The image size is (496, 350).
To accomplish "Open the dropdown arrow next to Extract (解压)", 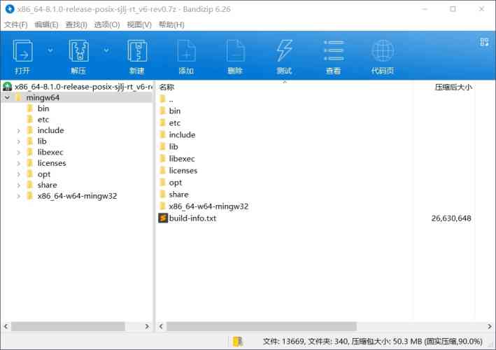I will pyautogui.click(x=106, y=50).
